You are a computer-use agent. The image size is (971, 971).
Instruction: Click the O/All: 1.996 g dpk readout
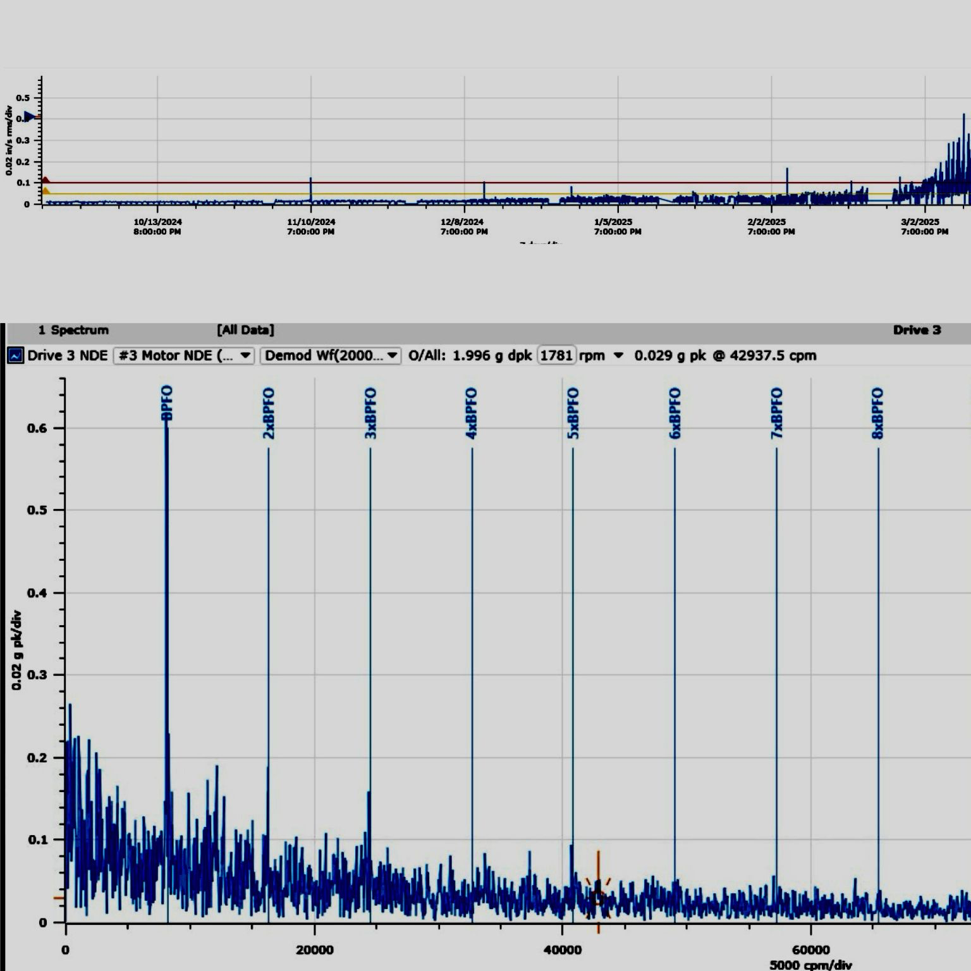coord(470,355)
